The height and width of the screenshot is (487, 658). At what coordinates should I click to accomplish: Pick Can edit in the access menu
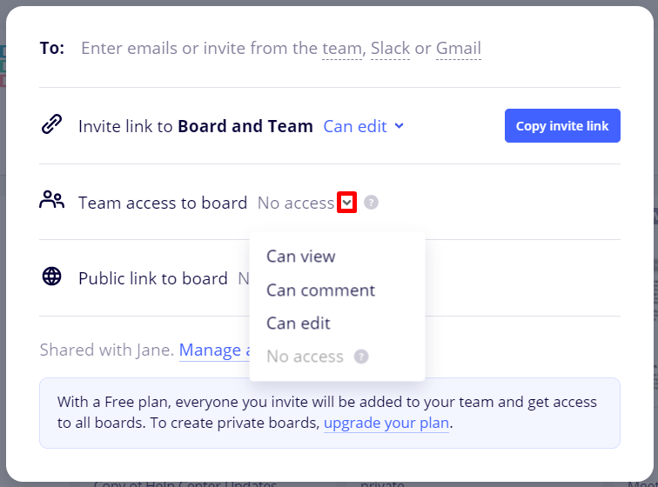pyautogui.click(x=299, y=324)
